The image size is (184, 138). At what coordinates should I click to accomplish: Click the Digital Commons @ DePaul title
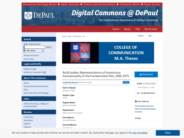pyautogui.click(x=114, y=13)
